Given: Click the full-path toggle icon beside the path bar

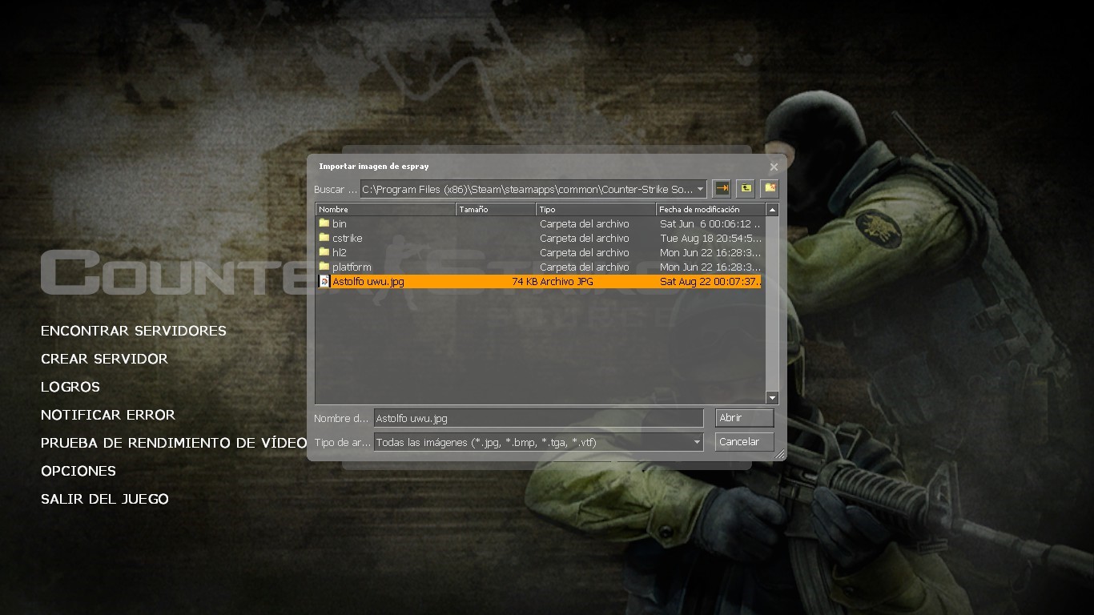Looking at the screenshot, I should [722, 188].
